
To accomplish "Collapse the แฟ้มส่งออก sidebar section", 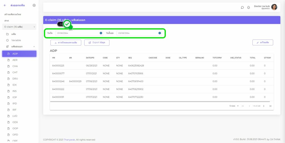I will click(x=34, y=47).
